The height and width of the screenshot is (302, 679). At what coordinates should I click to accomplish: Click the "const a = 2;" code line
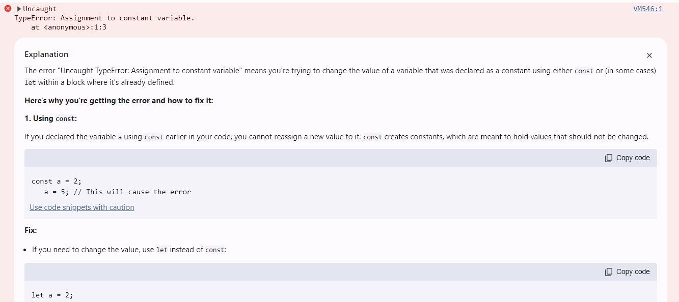coord(57,181)
